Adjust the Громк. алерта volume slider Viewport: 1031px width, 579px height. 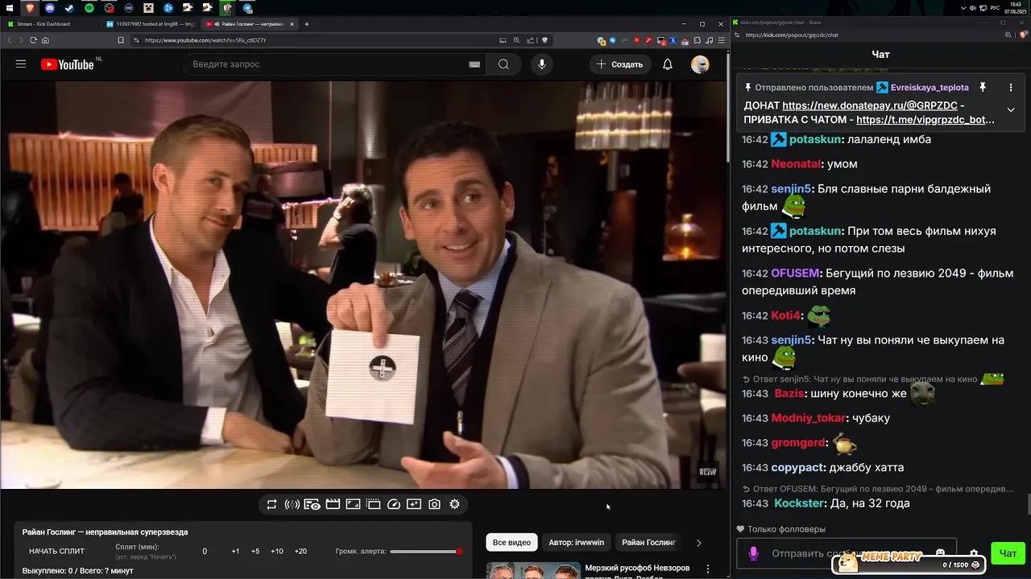[x=426, y=552]
